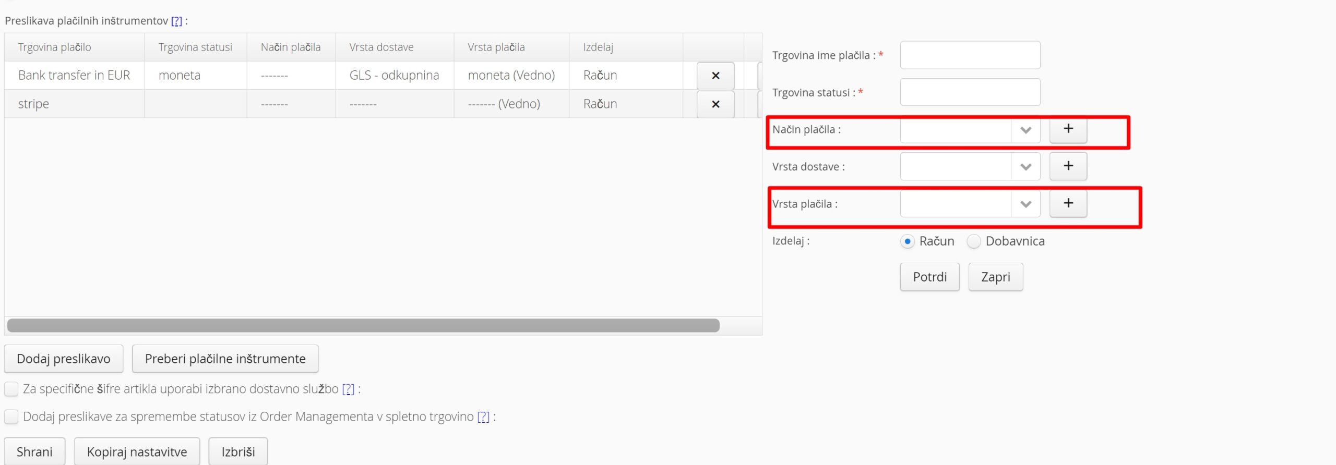Image resolution: width=1336 pixels, height=465 pixels.
Task: Add new Način plačila with plus button
Action: (x=1068, y=129)
